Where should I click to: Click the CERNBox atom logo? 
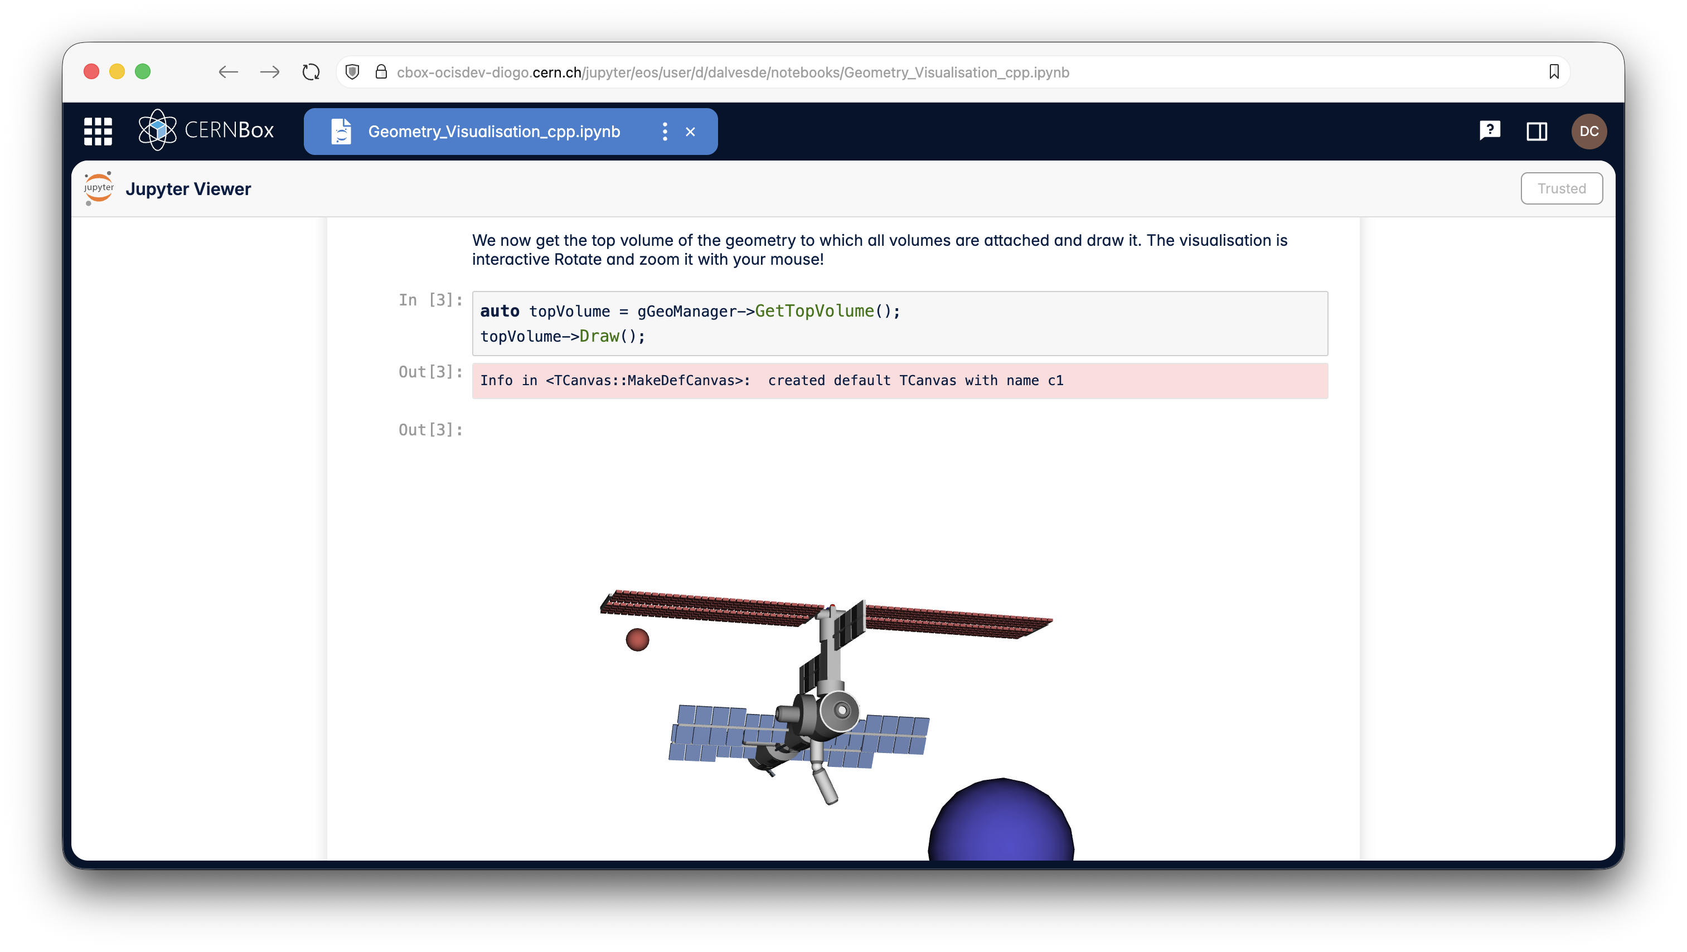tap(157, 130)
